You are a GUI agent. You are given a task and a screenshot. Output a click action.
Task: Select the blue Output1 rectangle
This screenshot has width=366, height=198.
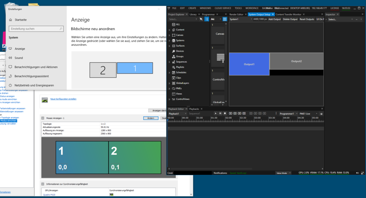coord(249,64)
